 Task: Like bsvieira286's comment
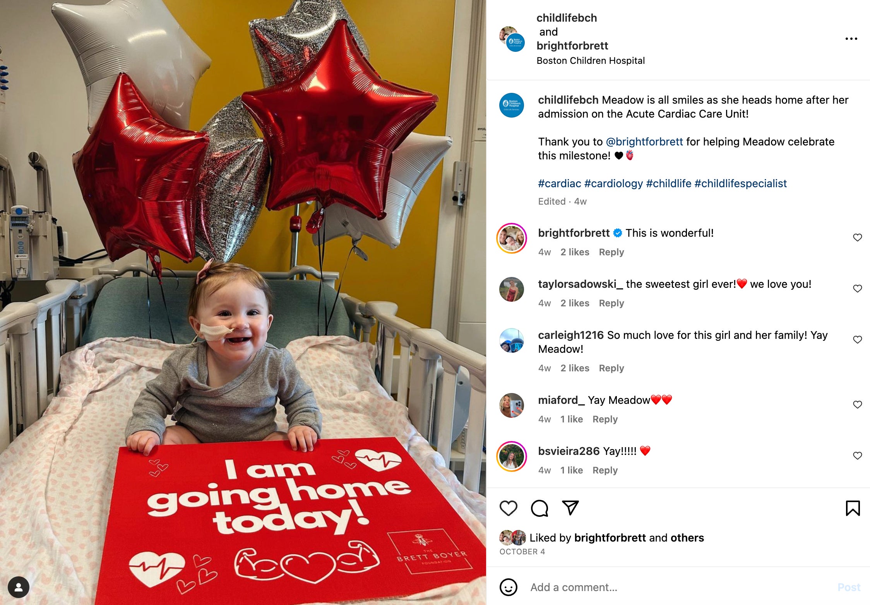[857, 456]
